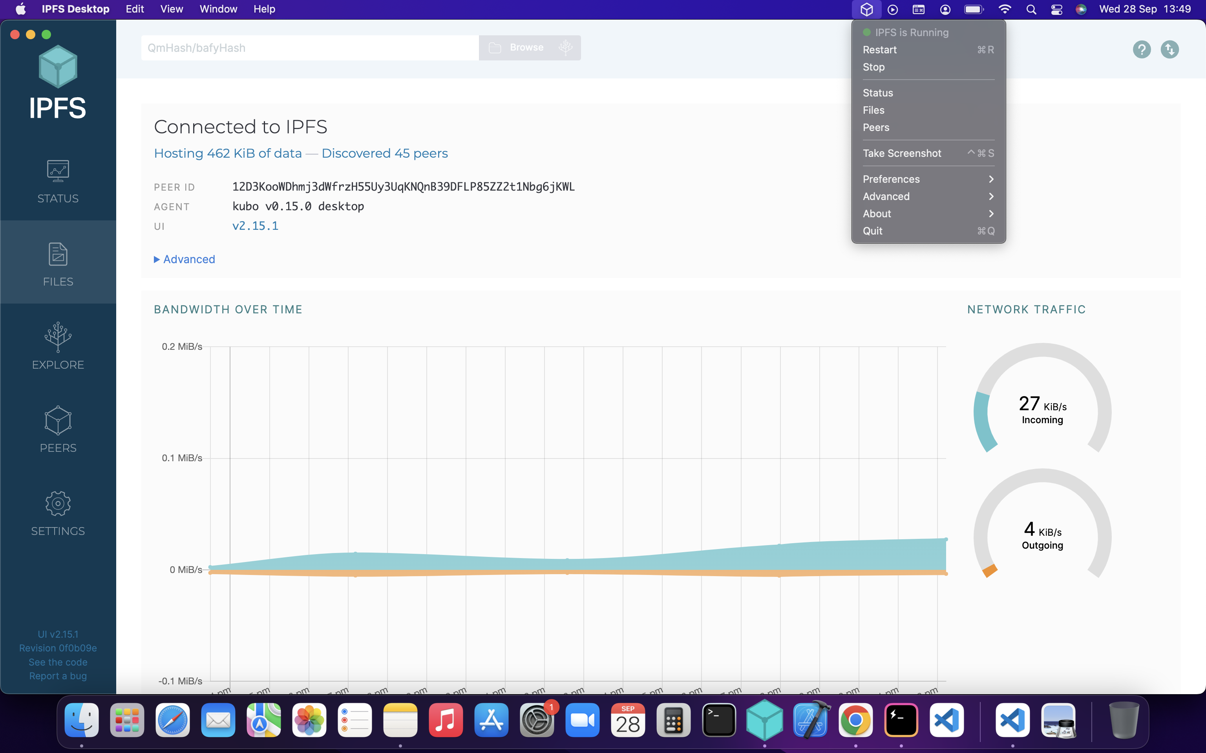The width and height of the screenshot is (1206, 753).
Task: Open IPFS Desktop cube in the Dock
Action: click(764, 720)
